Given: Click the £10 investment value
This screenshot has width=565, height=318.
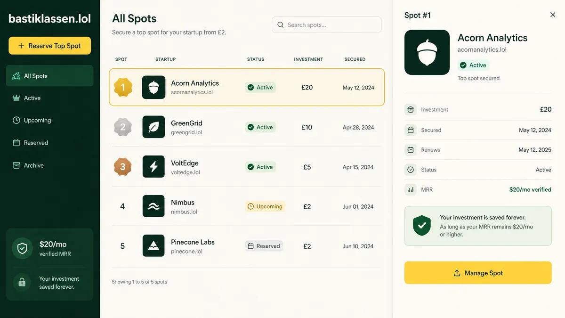Looking at the screenshot, I should click(307, 127).
